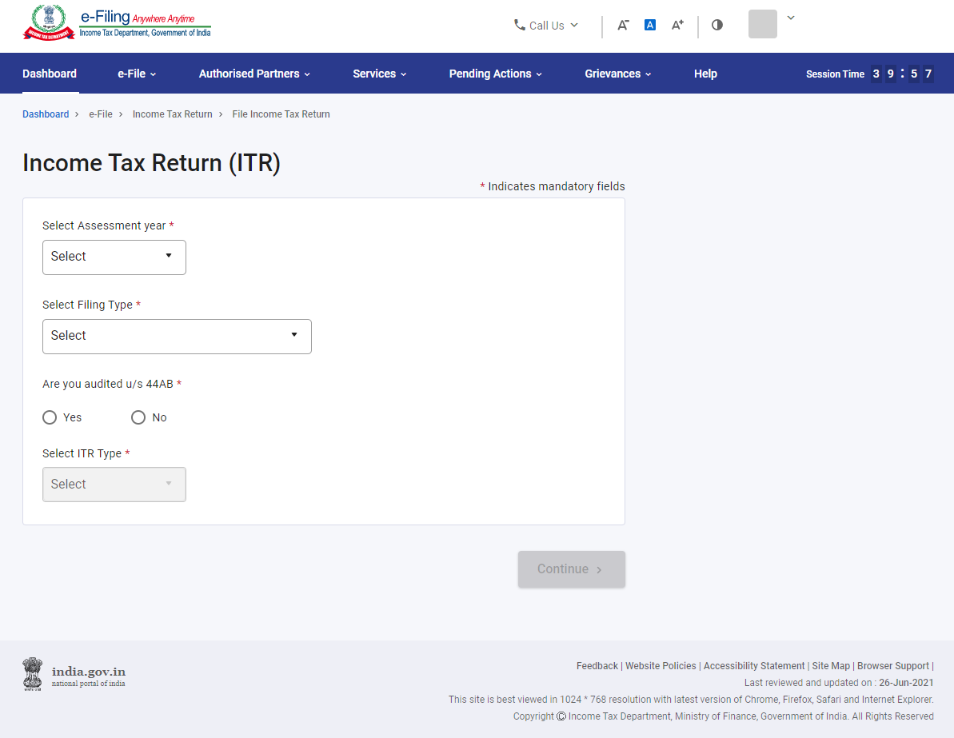This screenshot has width=954, height=738.
Task: Open the Accessibility Statement link
Action: coord(753,665)
